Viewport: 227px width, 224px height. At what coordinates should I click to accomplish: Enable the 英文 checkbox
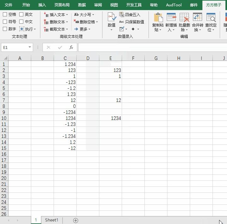[21, 14]
